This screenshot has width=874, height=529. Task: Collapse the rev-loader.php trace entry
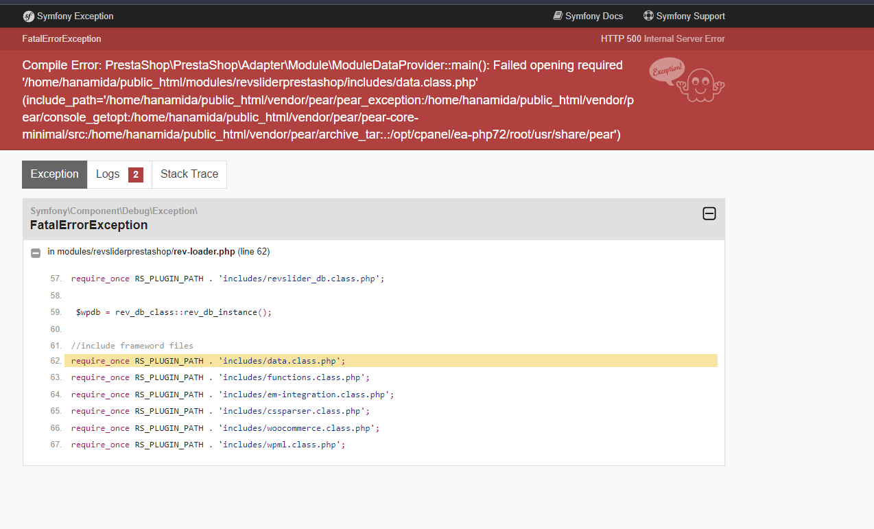point(36,252)
